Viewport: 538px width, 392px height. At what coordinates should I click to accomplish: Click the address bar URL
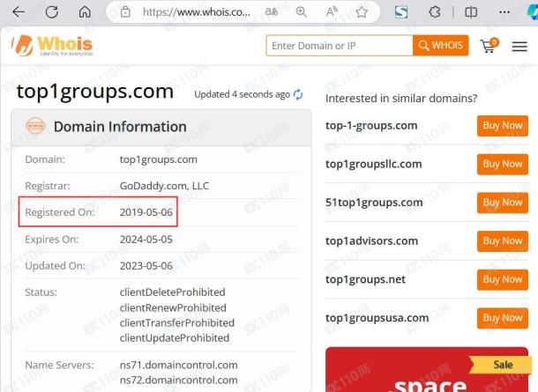point(197,12)
